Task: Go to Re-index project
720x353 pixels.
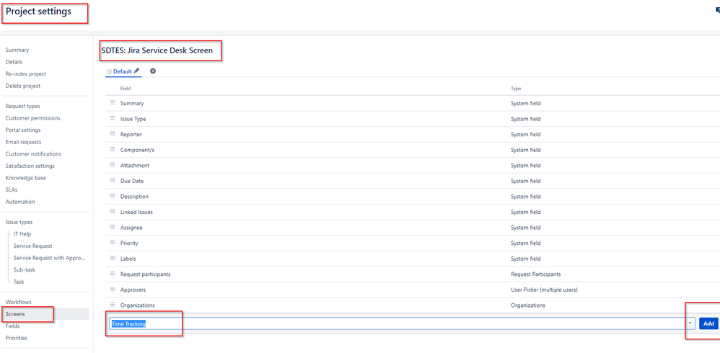Action: (x=26, y=73)
